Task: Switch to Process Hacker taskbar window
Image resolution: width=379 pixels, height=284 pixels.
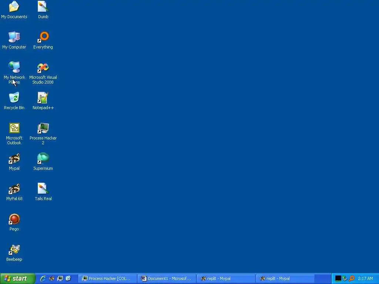Action: (x=107, y=278)
